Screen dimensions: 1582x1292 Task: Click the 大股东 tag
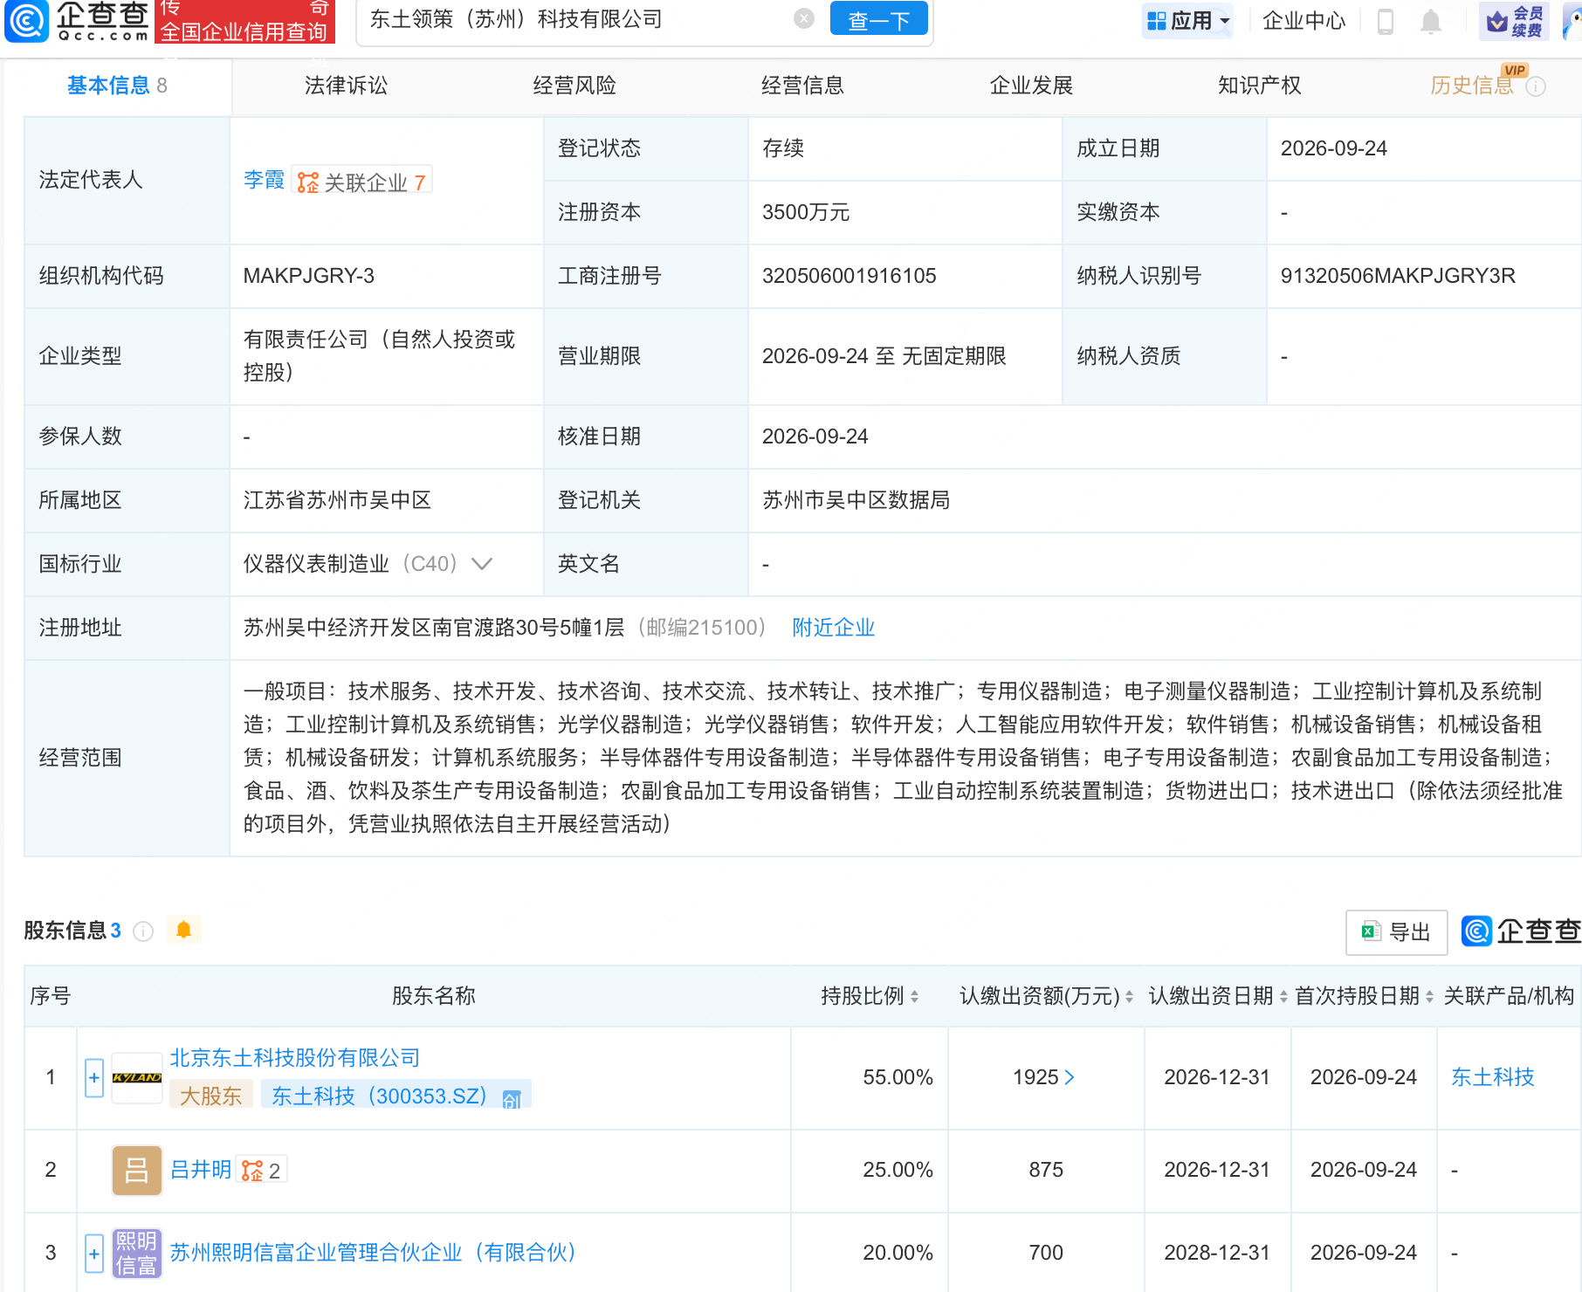[x=210, y=1096]
